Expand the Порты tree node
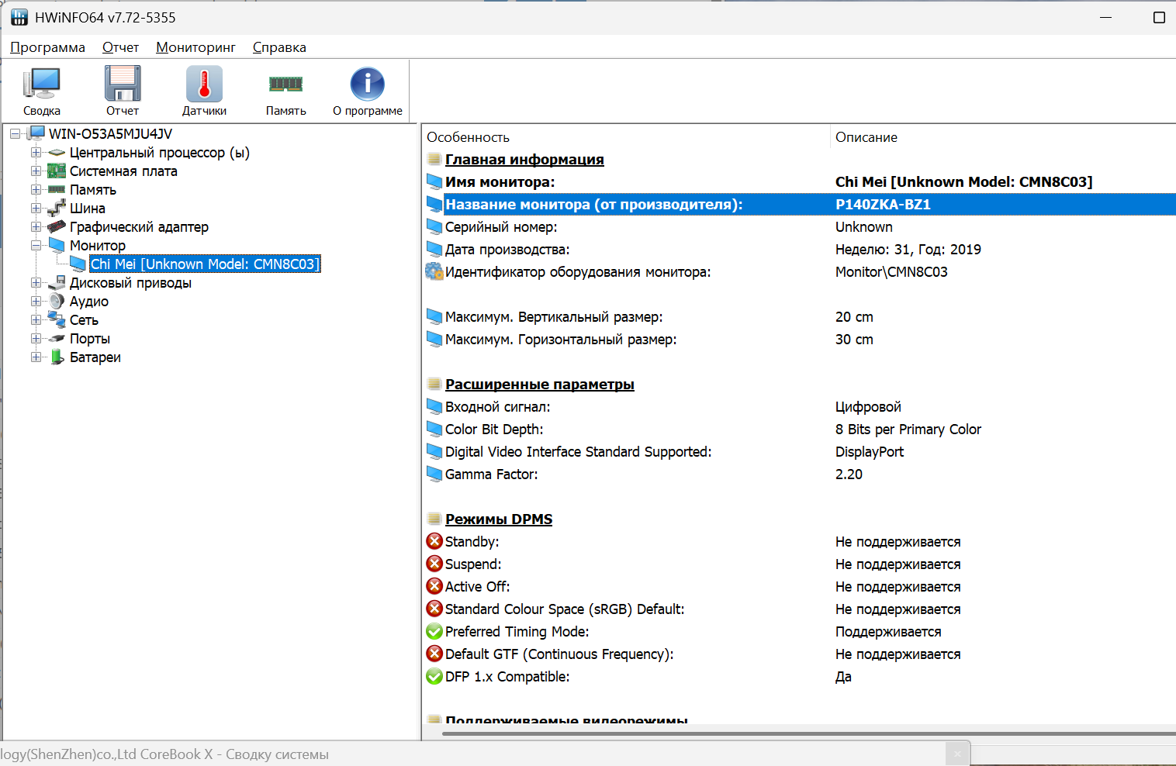Screen dimensions: 1176x766 36,339
